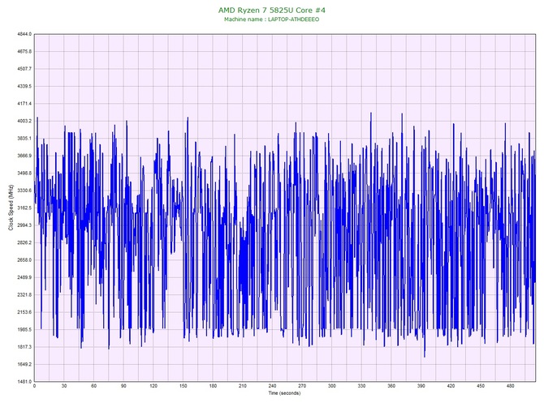Click the 330 time-axis tick label
Screen dimensions: 544x407
tap(362, 386)
